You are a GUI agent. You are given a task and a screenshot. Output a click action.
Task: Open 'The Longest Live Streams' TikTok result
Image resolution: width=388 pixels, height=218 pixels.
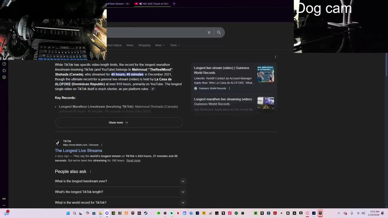click(x=79, y=150)
